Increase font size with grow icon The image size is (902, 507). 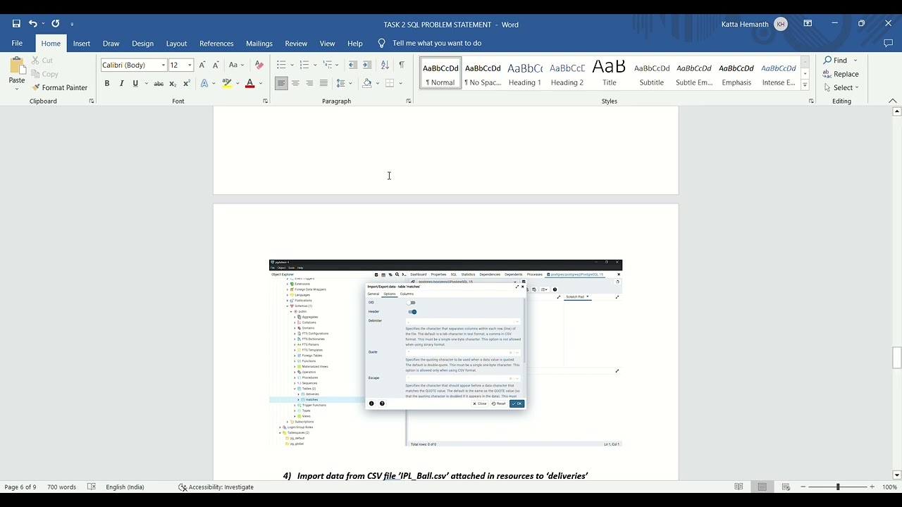pos(202,65)
